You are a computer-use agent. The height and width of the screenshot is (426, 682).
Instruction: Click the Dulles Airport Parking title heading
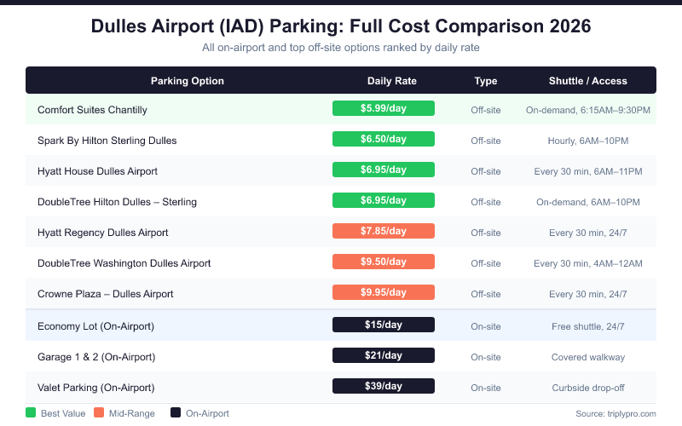click(341, 26)
